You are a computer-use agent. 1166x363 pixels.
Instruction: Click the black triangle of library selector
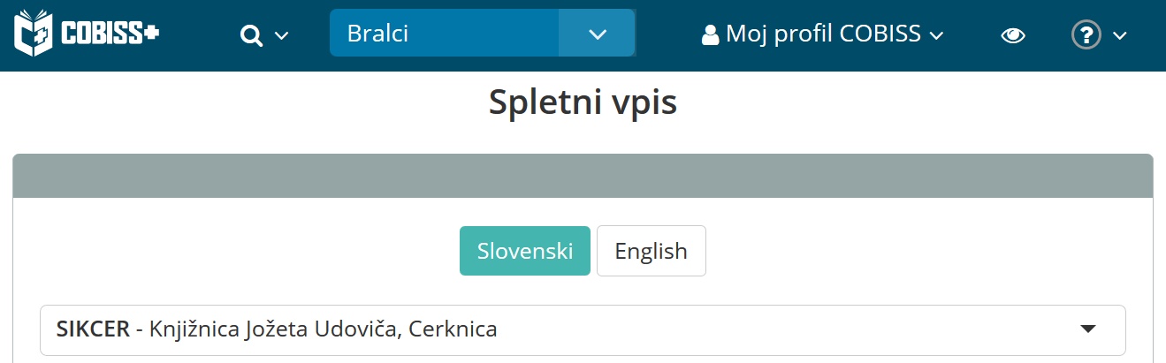(1088, 329)
